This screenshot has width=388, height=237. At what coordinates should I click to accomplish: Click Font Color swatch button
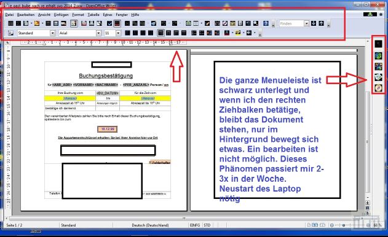(227, 33)
